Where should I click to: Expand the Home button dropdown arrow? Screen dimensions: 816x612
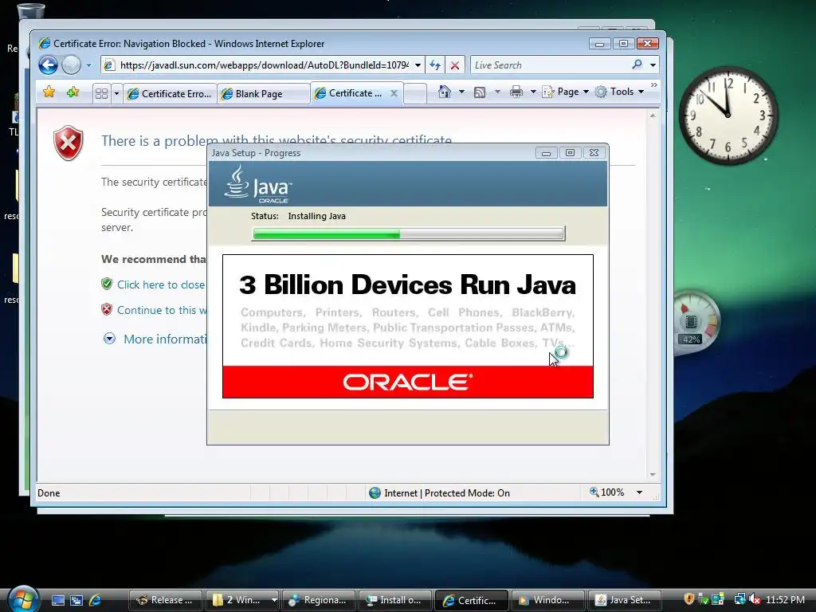(461, 92)
